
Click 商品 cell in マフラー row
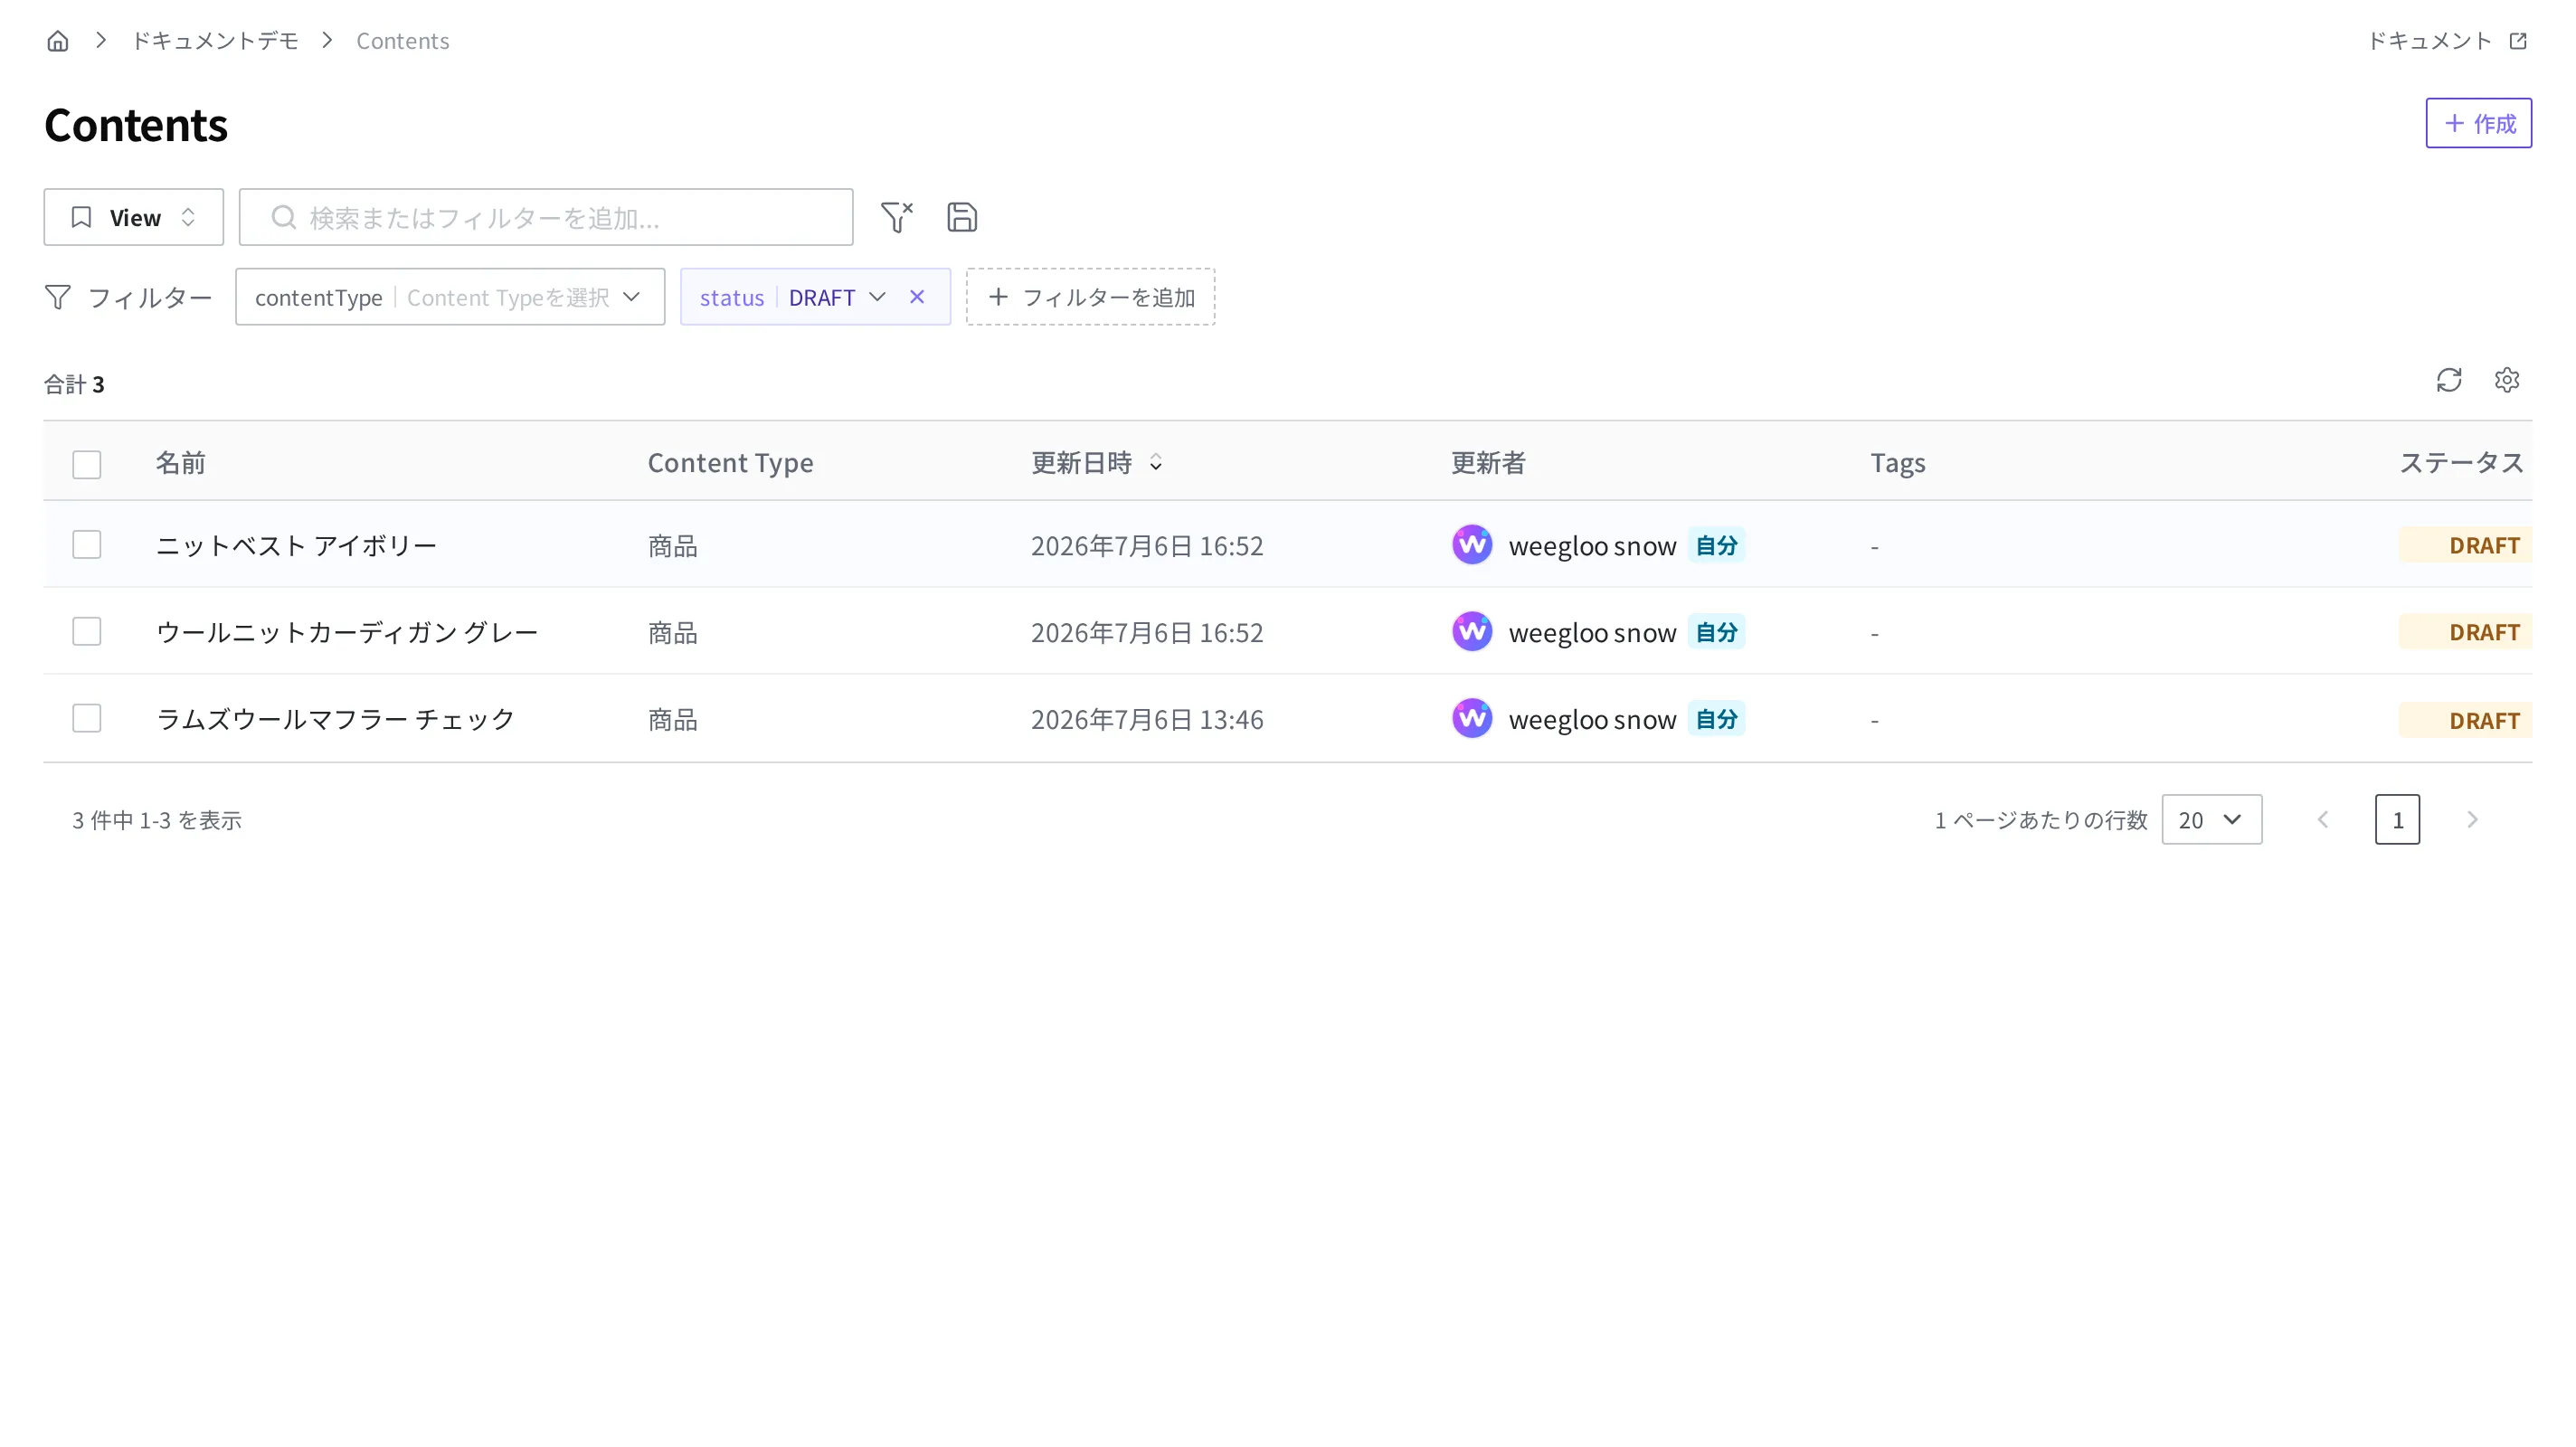[672, 719]
